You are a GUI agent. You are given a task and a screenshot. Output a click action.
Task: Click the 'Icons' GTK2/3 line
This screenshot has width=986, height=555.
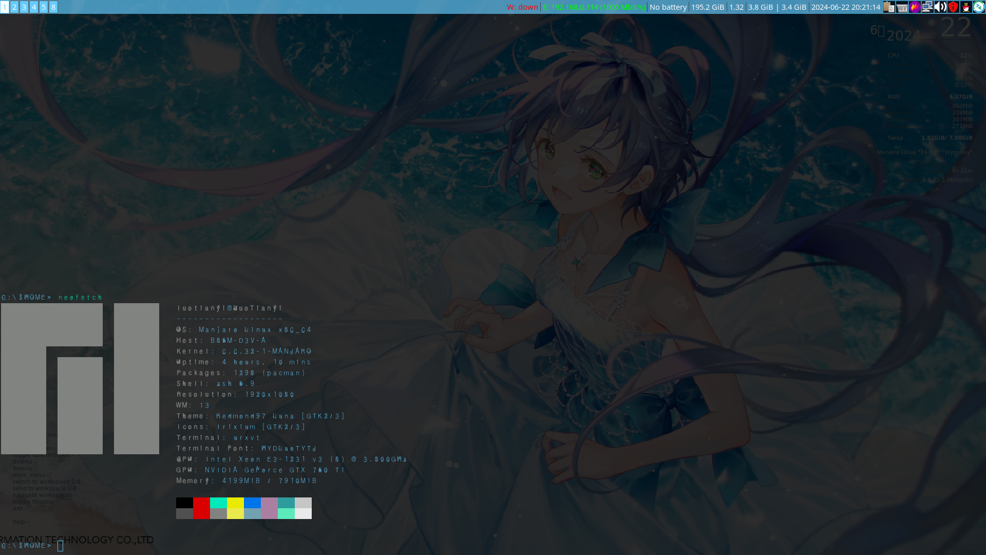coord(241,427)
